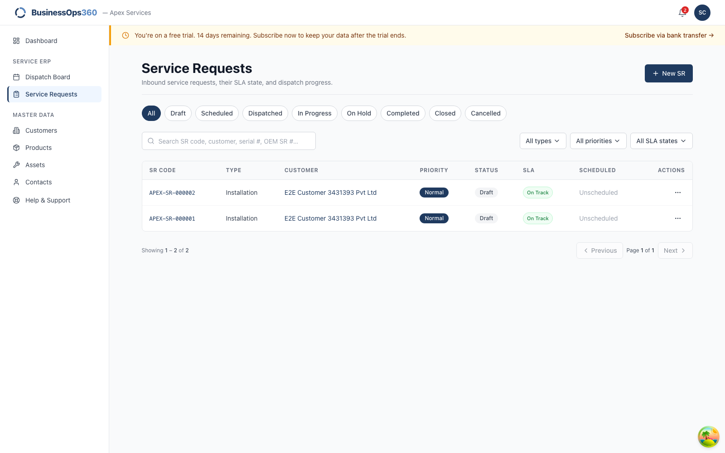Click Draft status badge for APEX-SR-000001
The height and width of the screenshot is (453, 725).
point(486,218)
